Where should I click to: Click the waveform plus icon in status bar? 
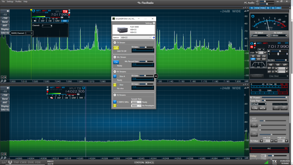(4, 162)
